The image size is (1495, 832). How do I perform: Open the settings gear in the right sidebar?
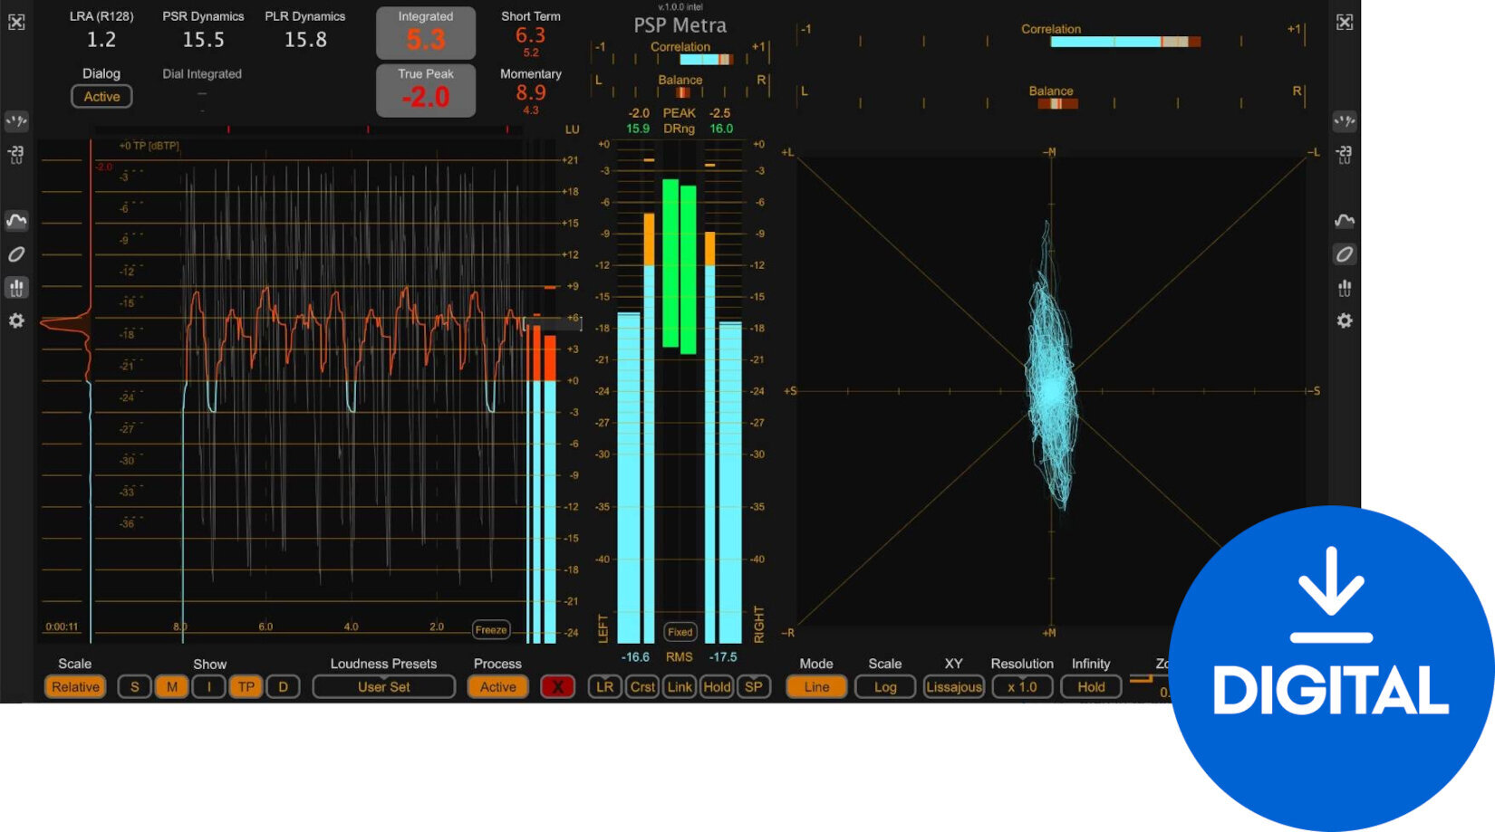click(1345, 321)
